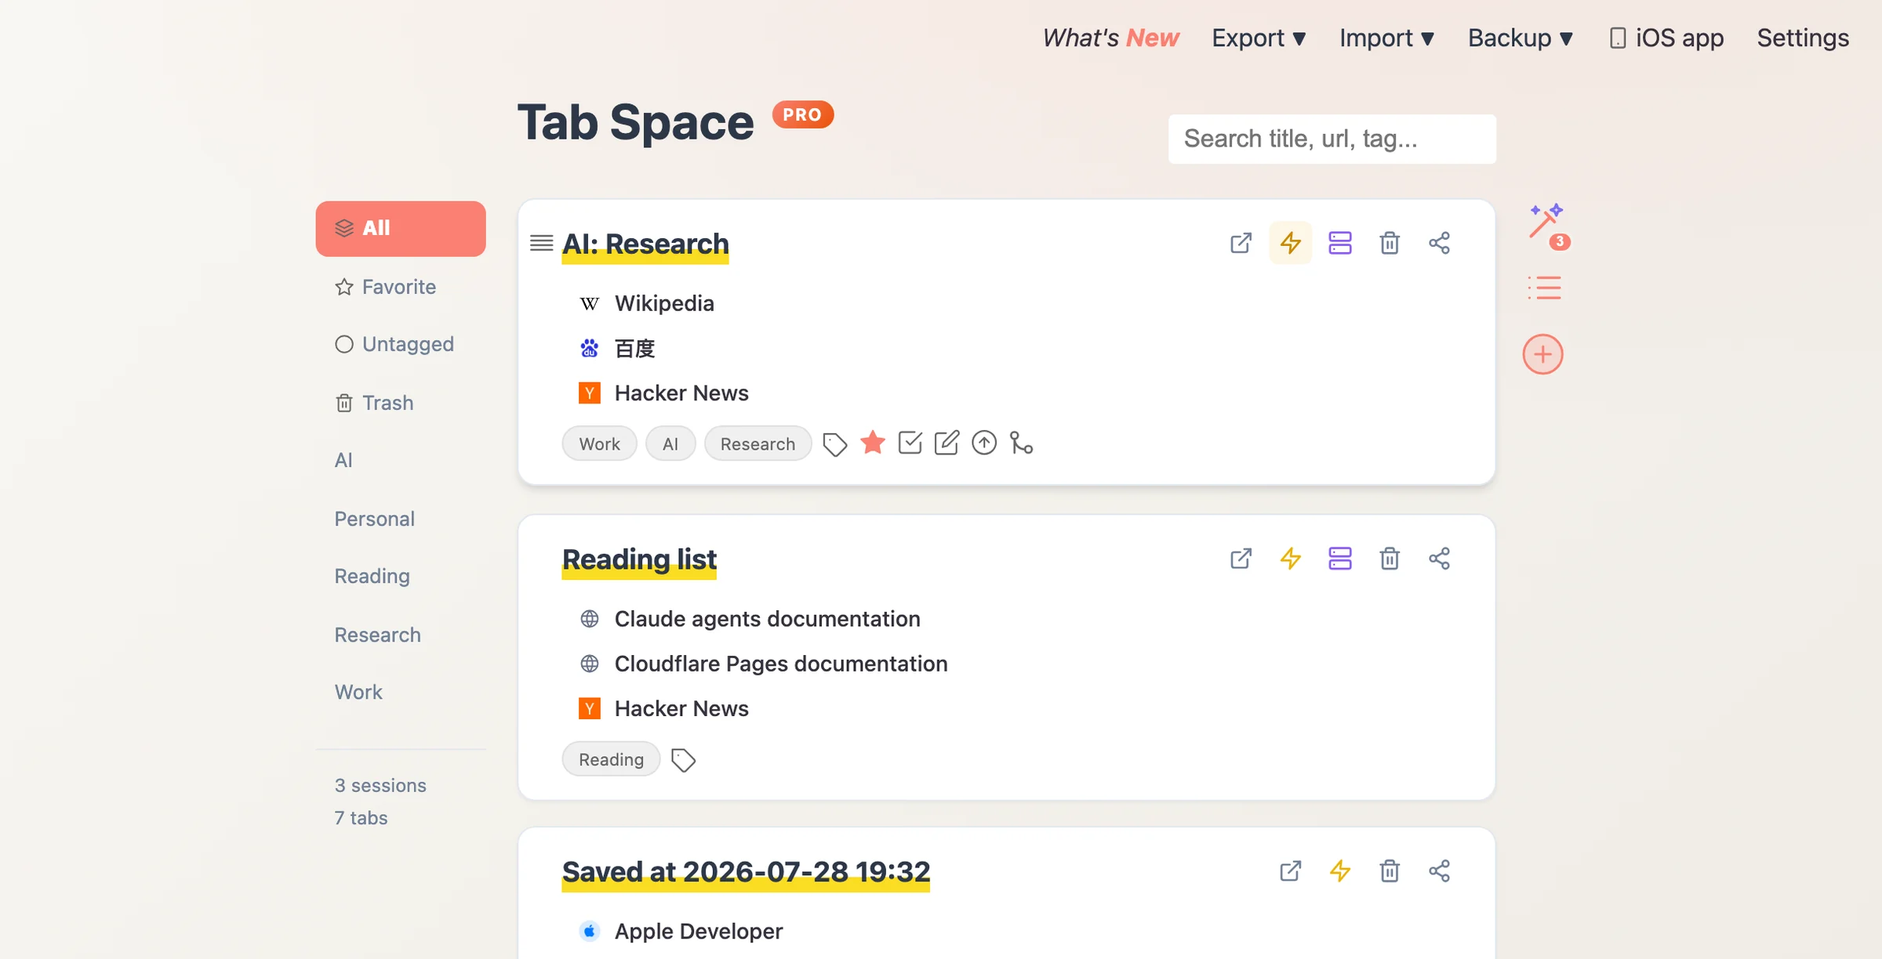Screen dimensions: 1882x959
Task: Open Claude agents documentation link
Action: pos(766,619)
